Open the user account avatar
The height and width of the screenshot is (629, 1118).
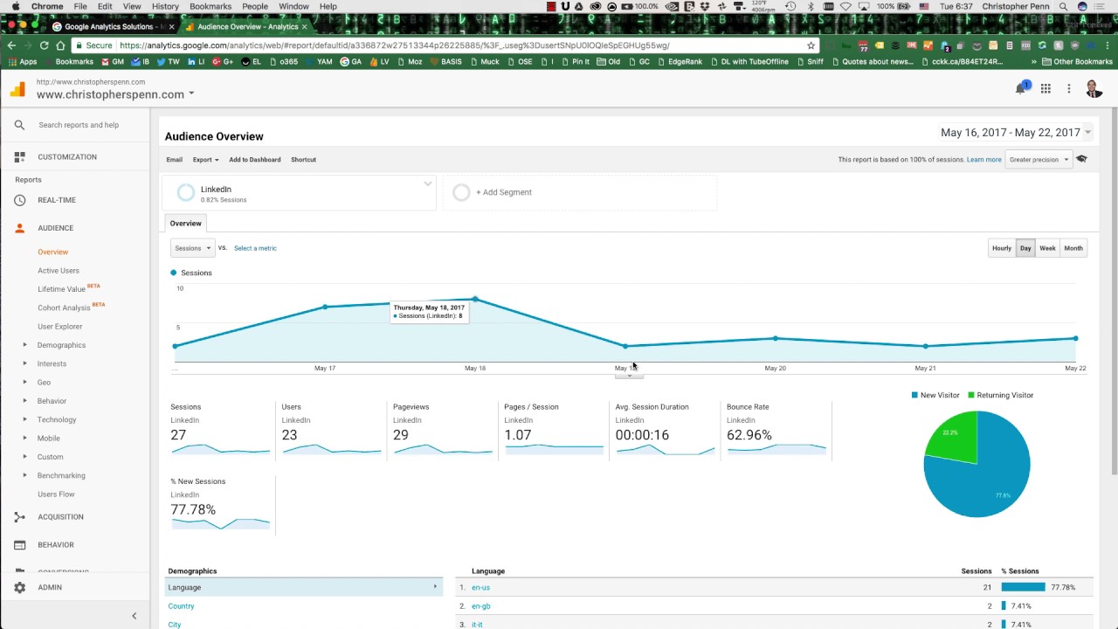click(x=1094, y=88)
